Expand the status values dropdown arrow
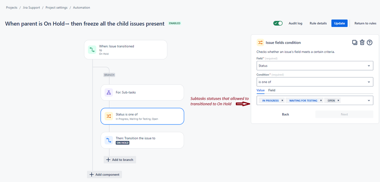 [x=369, y=101]
